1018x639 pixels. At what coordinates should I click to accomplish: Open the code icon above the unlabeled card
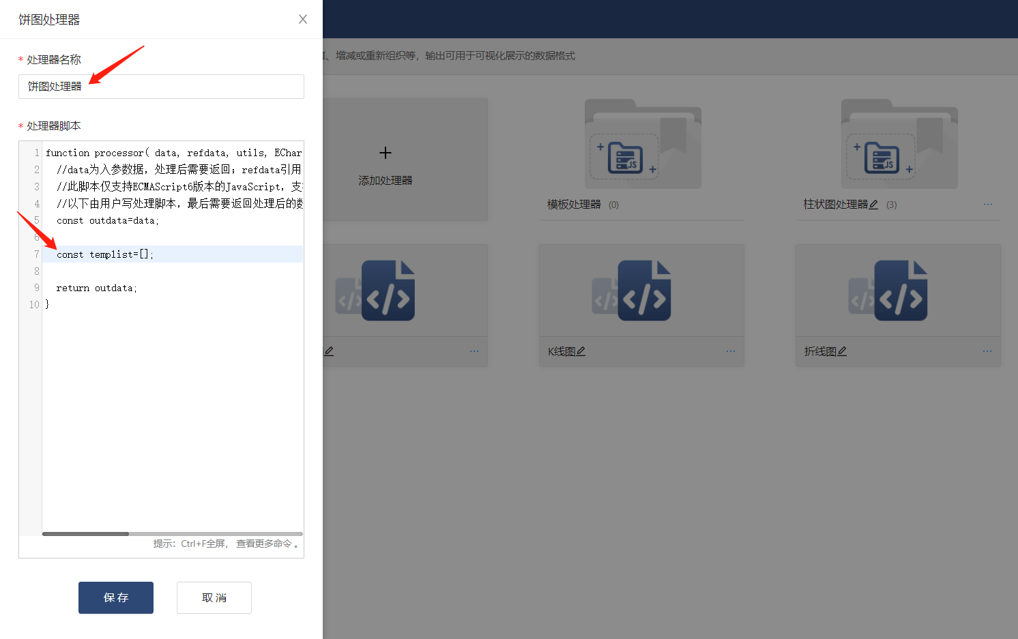point(375,291)
